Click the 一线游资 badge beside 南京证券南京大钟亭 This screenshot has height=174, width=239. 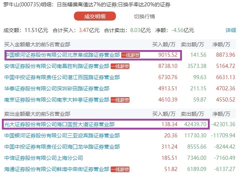(120, 100)
